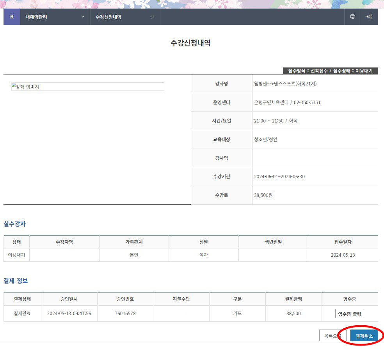Click the share icon at top right
The image size is (384, 351).
pos(370,17)
